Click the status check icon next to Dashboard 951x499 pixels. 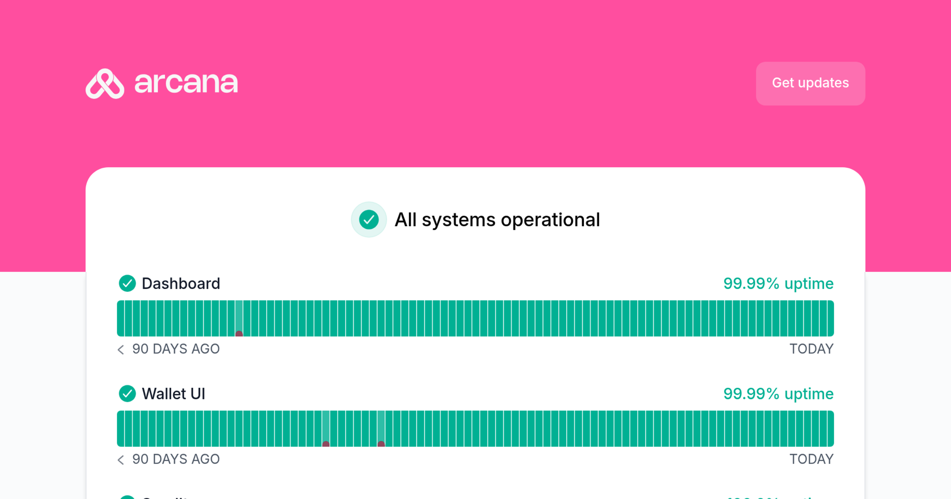click(127, 284)
